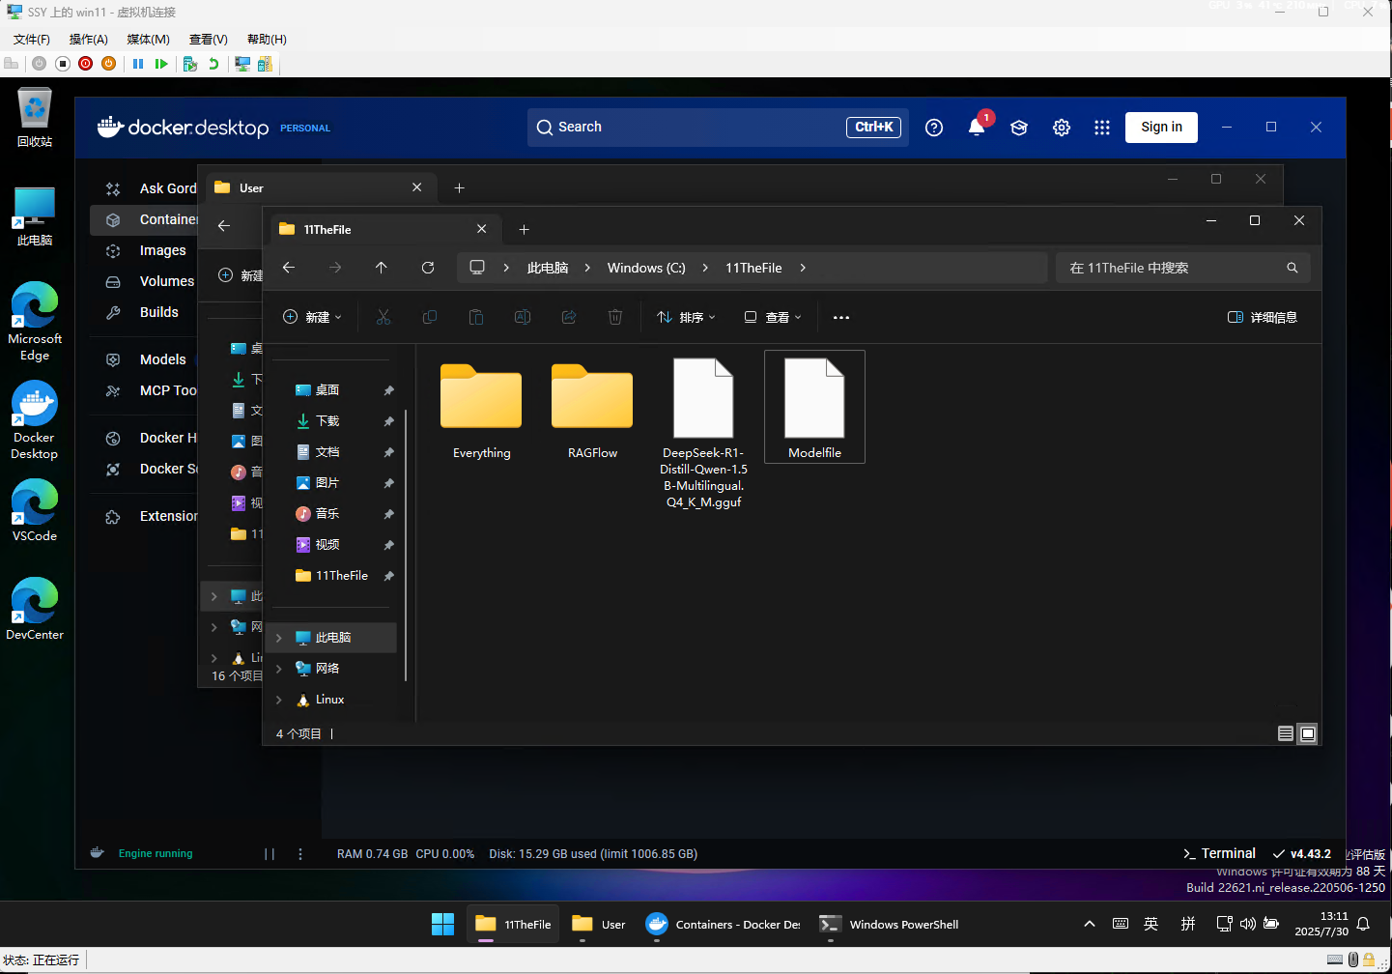Open the three-dots more options in Explorer
The height and width of the screenshot is (974, 1392).
point(841,317)
